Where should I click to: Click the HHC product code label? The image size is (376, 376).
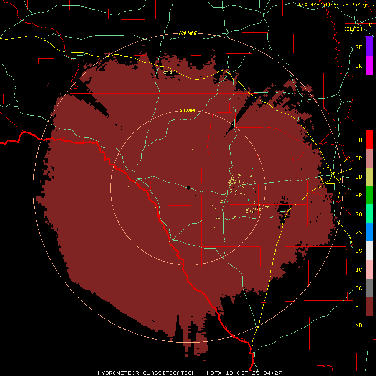coord(367,25)
